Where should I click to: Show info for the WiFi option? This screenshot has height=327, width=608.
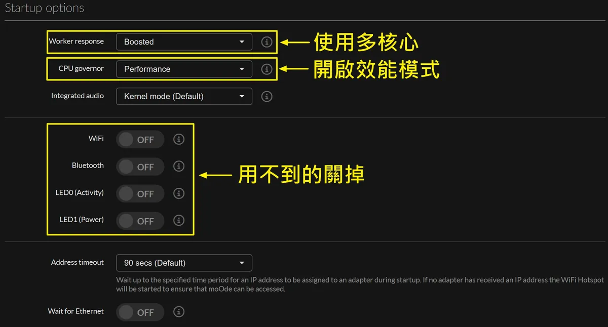tap(178, 139)
